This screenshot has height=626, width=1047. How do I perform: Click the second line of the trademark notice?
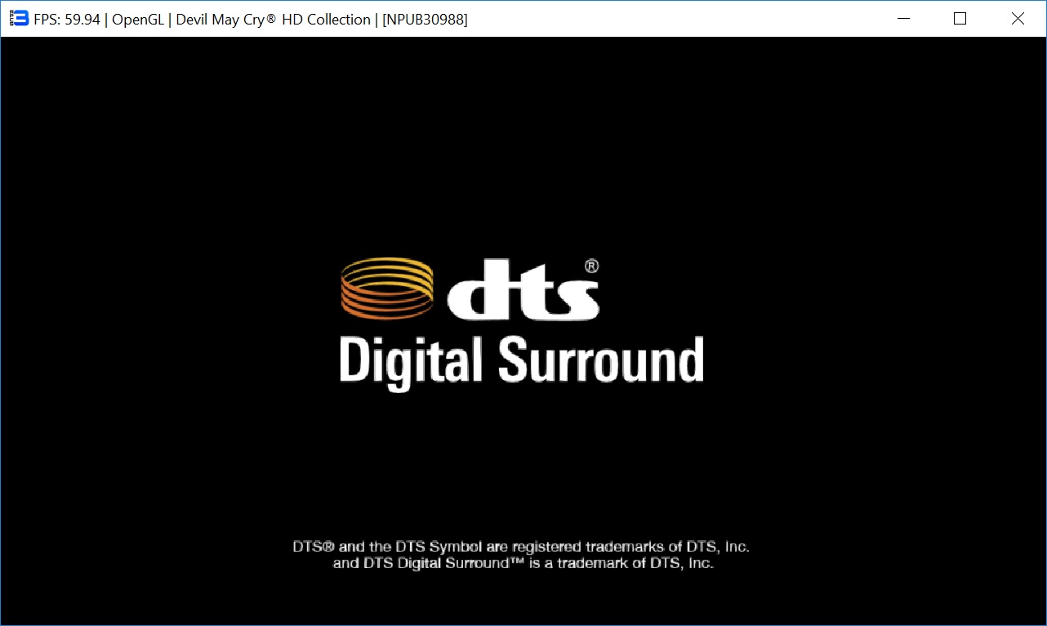(523, 564)
